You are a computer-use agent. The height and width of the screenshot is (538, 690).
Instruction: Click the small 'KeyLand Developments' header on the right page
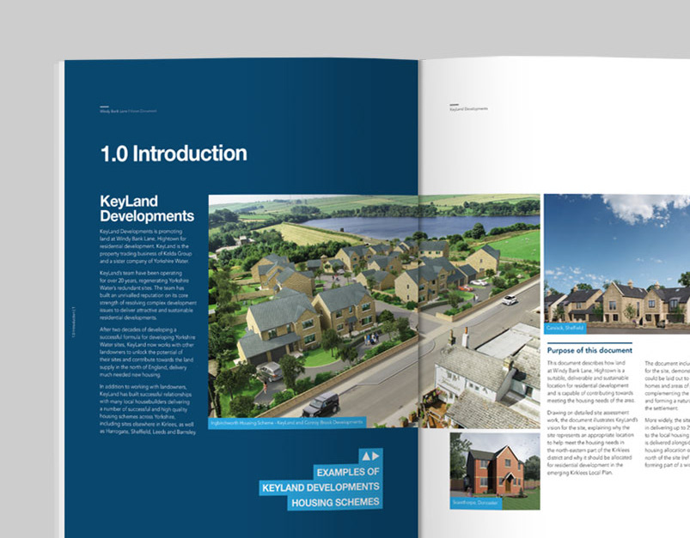tap(468, 109)
